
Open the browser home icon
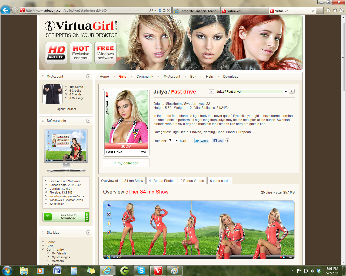point(328,11)
